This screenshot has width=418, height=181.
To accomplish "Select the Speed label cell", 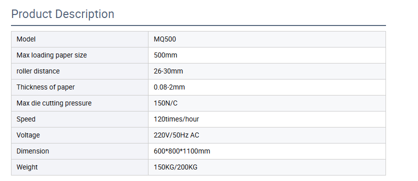I will pos(79,119).
